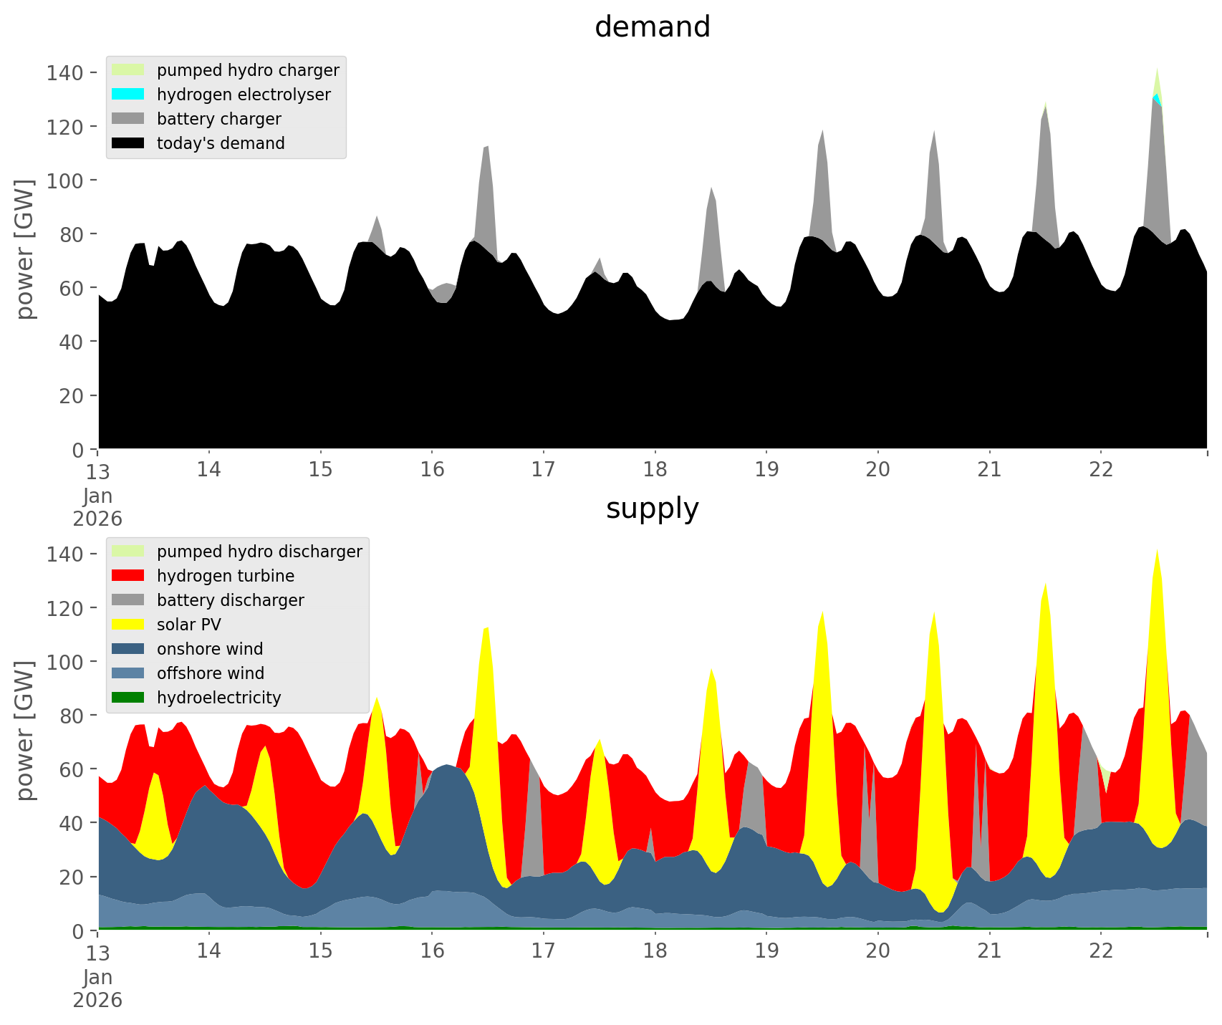Click the pumped hydro discharger legend swatch
This screenshot has width=1222, height=1025.
(x=128, y=552)
